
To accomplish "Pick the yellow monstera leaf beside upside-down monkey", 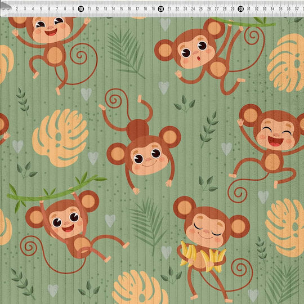I will pyautogui.click(x=60, y=138).
